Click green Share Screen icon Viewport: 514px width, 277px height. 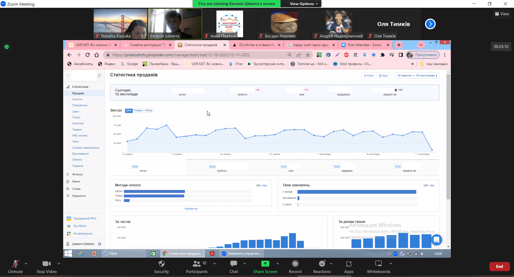pos(265,264)
